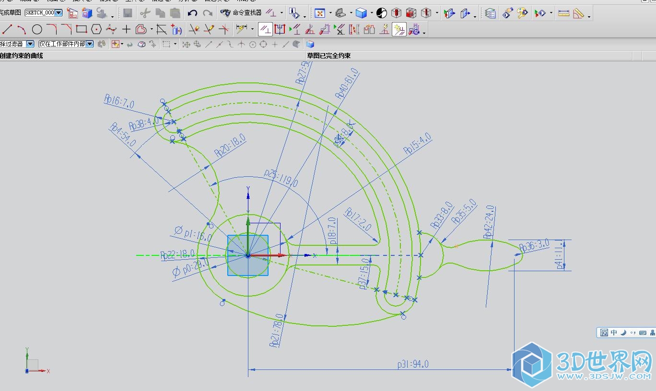Expand the constraint toolbar options arrow
Screen dimensions: 656x391
[x=424, y=33]
